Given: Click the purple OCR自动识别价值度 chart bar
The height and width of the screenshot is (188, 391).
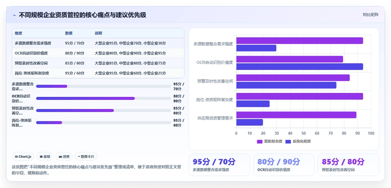Looking at the screenshot, I should click(x=290, y=59).
